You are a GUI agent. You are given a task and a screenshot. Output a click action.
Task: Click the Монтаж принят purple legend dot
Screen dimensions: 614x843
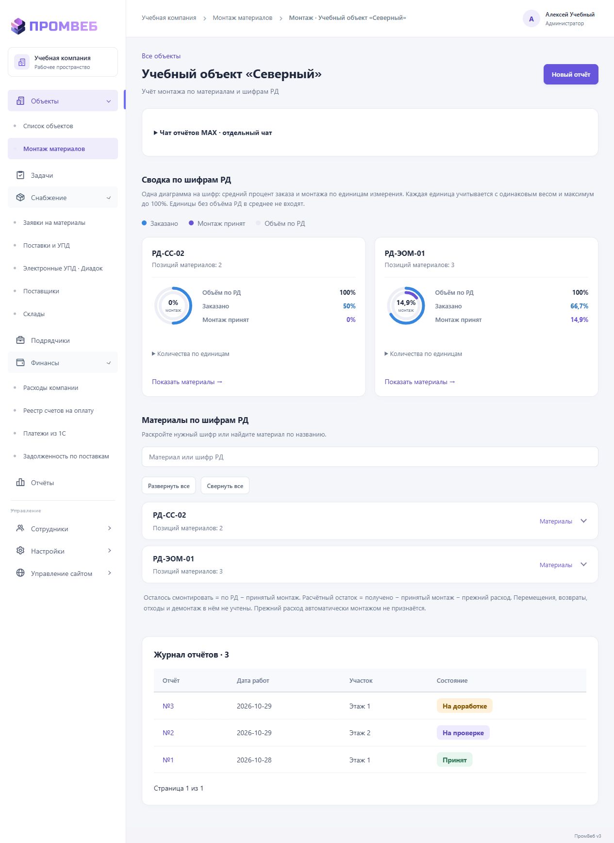click(191, 223)
